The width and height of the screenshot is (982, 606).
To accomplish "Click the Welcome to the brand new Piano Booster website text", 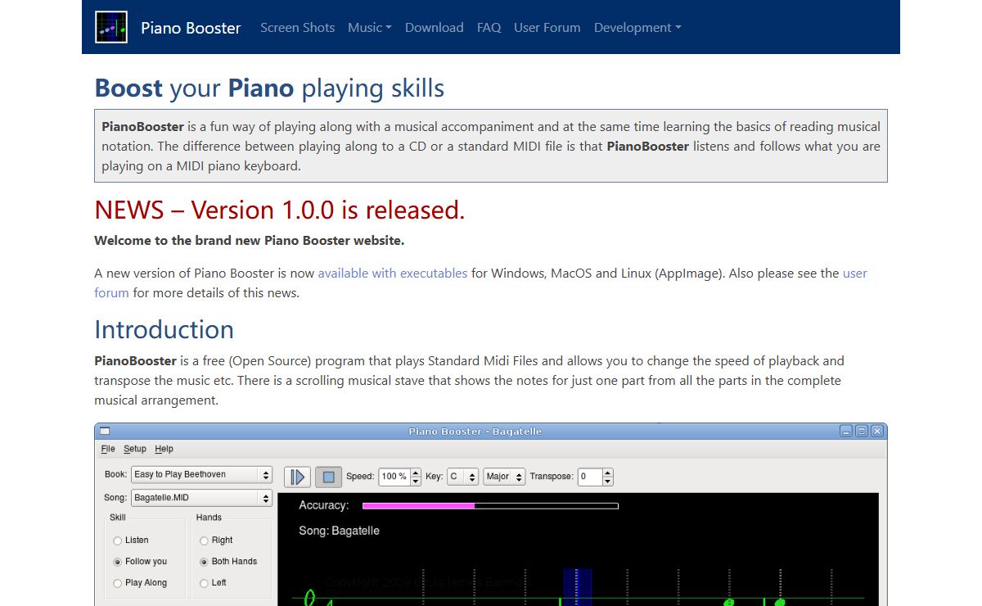I will pyautogui.click(x=250, y=241).
